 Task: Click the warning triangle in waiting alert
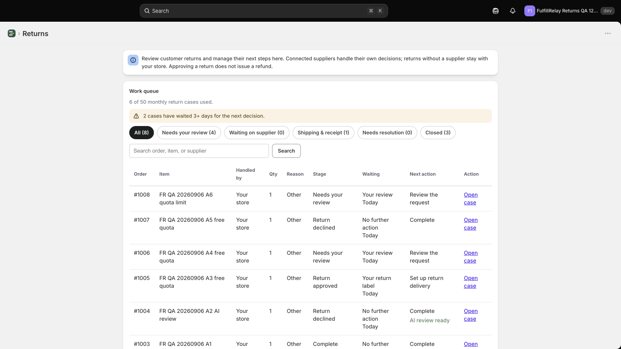click(x=136, y=116)
